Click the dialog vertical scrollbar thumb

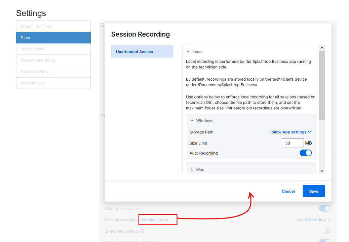pyautogui.click(x=322, y=85)
